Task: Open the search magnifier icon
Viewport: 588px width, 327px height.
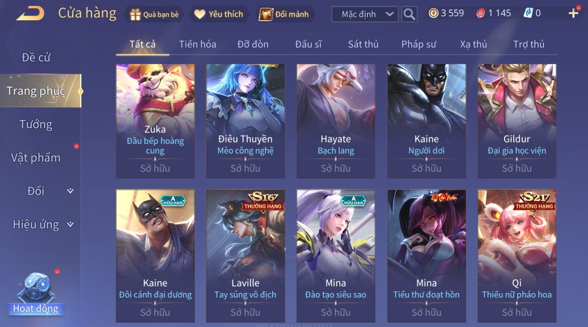Action: click(409, 14)
